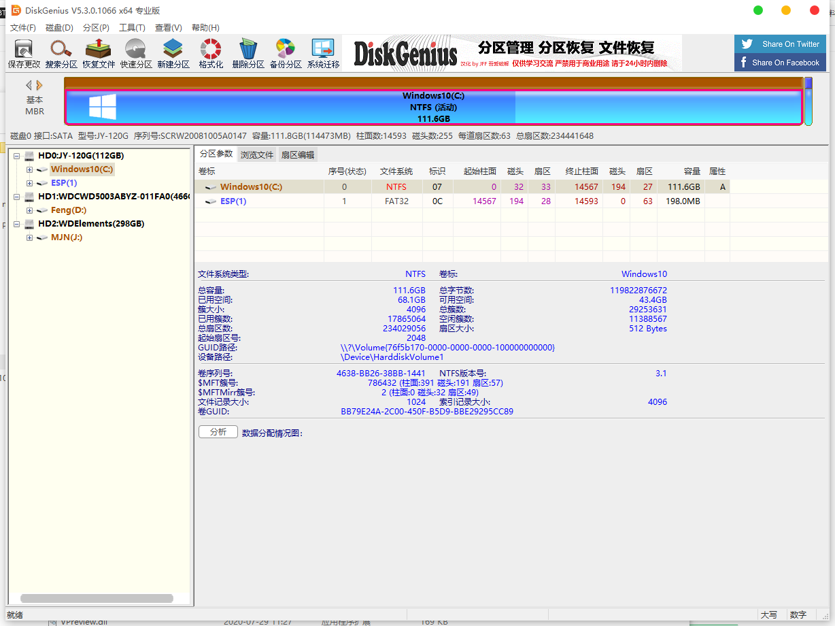Screen dimensions: 835x626
Task: Go to previous disk with left arrow
Action: click(x=29, y=85)
